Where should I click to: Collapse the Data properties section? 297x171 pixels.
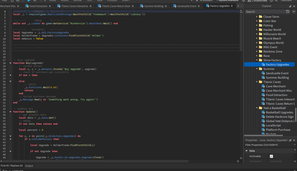point(247,151)
